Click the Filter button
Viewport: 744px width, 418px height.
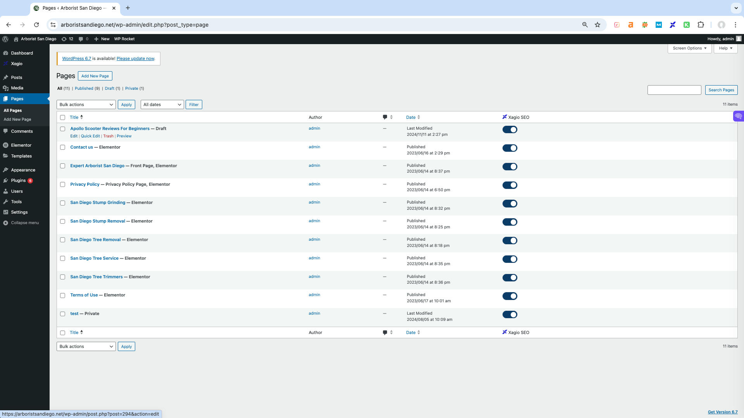pos(194,104)
